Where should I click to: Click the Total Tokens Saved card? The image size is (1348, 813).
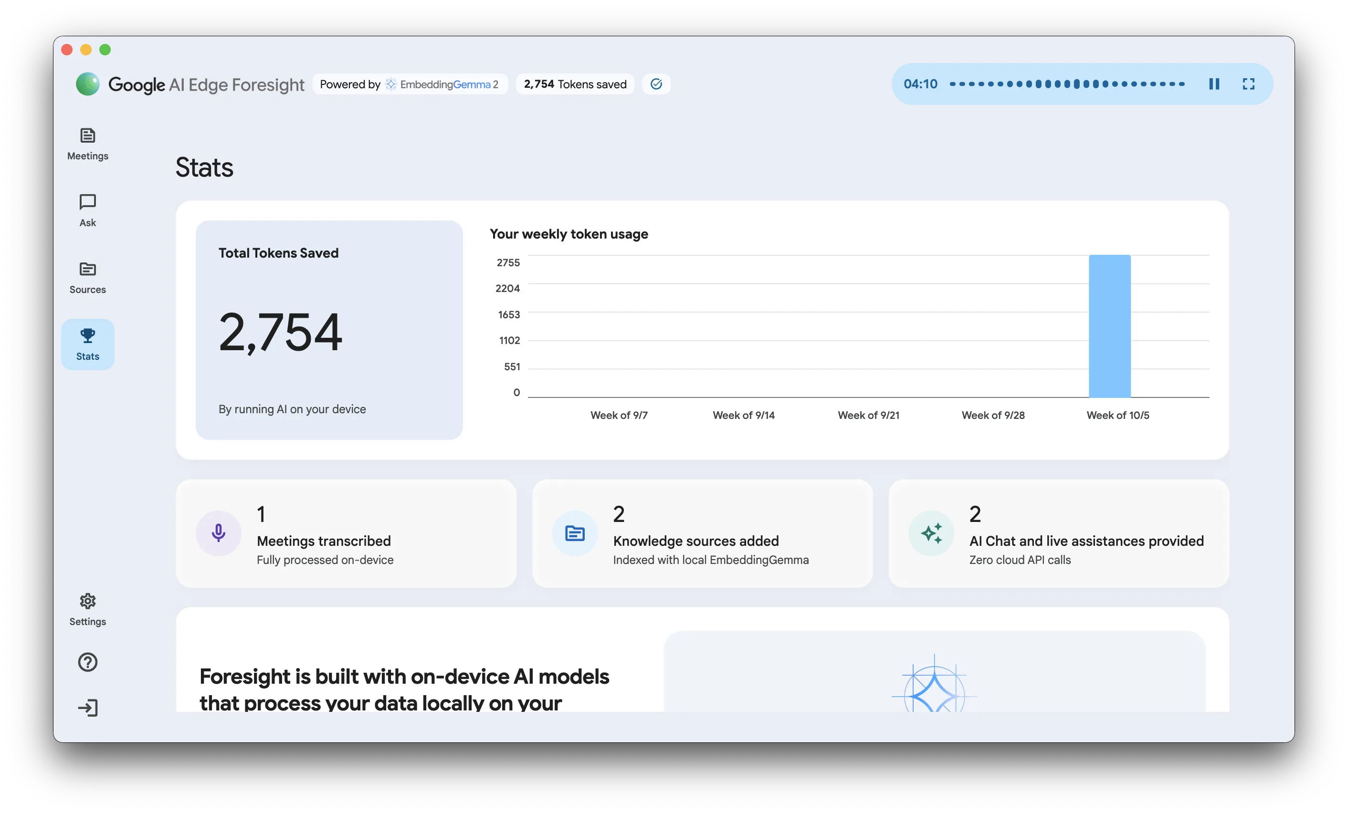point(329,330)
